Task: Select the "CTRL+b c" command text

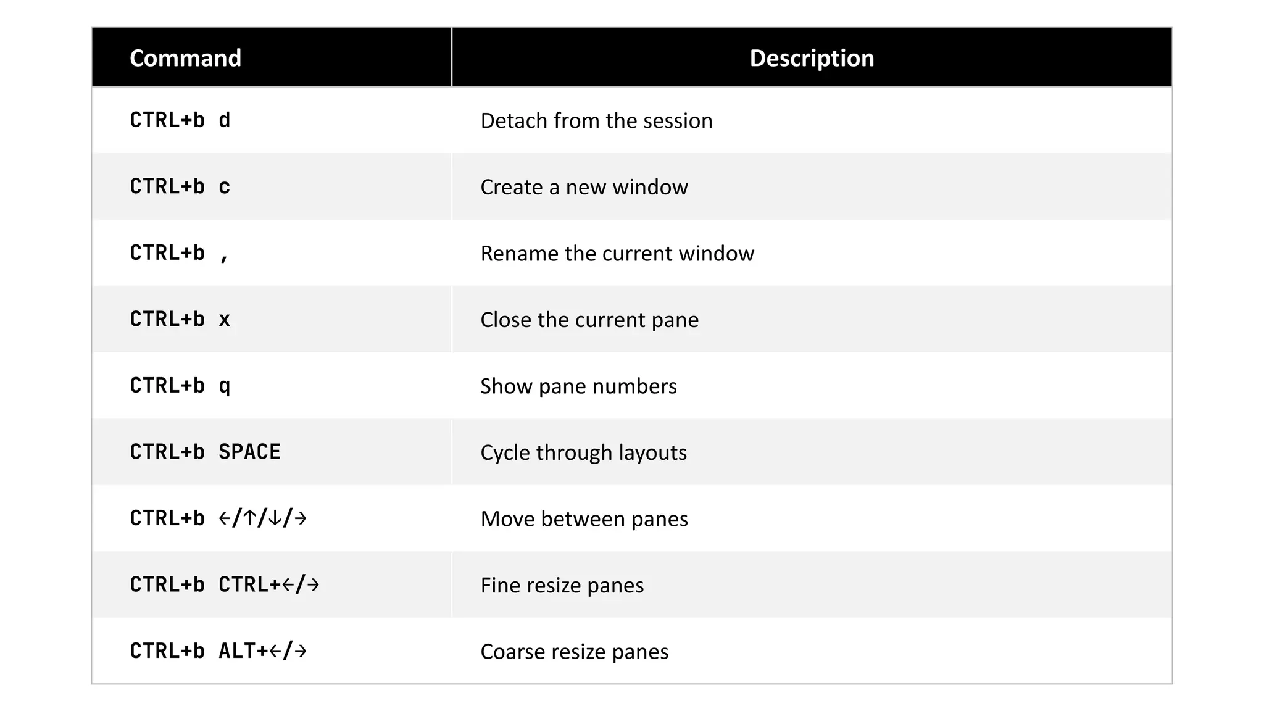Action: (x=180, y=186)
